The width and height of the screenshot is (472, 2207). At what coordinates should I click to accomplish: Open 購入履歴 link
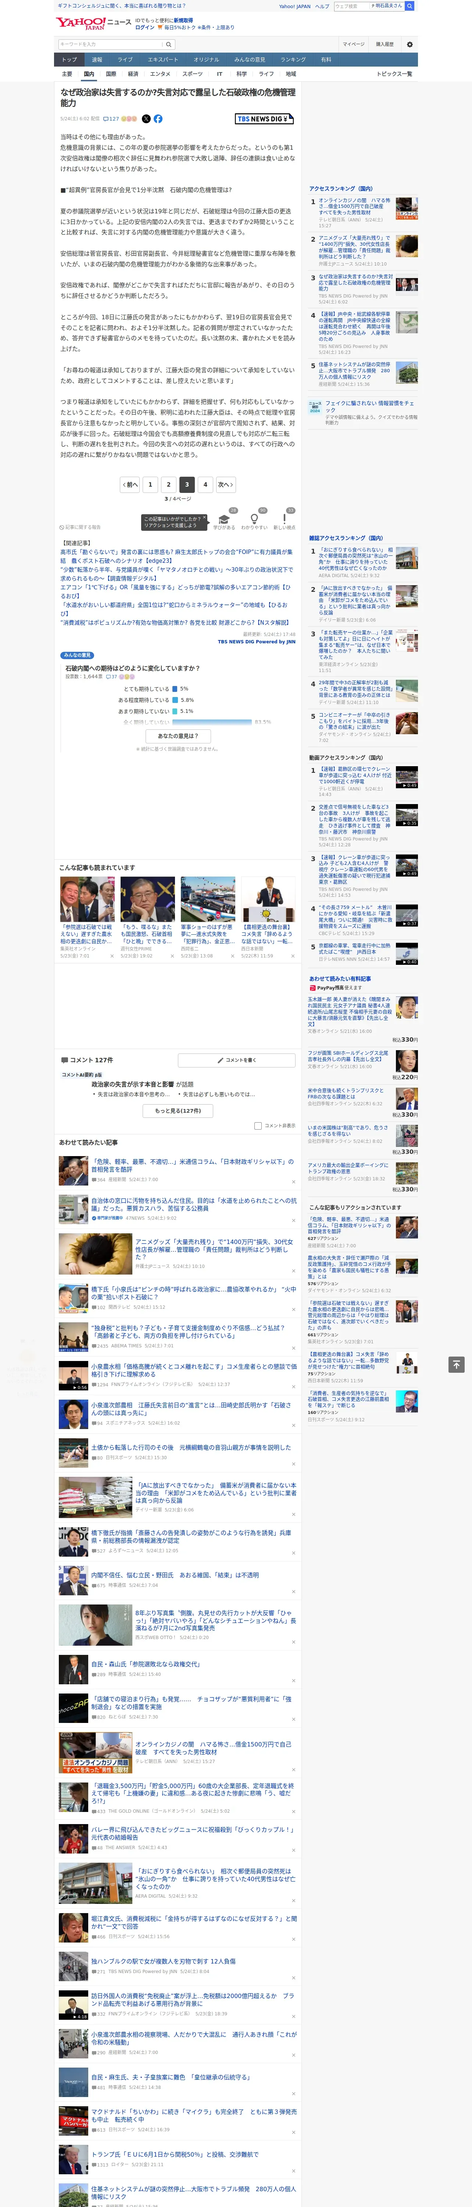385,45
